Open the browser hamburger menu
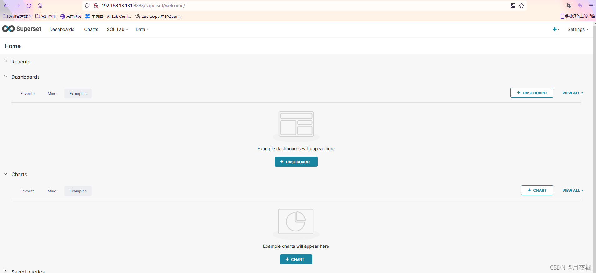The height and width of the screenshot is (273, 596). (591, 6)
